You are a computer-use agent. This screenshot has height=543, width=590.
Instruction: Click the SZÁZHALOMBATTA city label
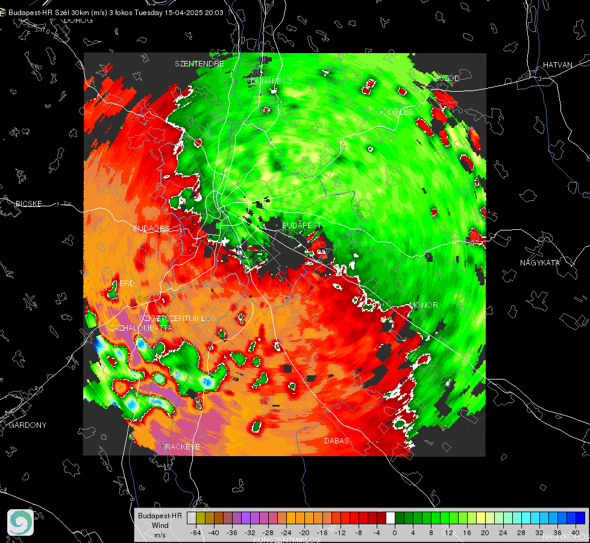coord(139,328)
